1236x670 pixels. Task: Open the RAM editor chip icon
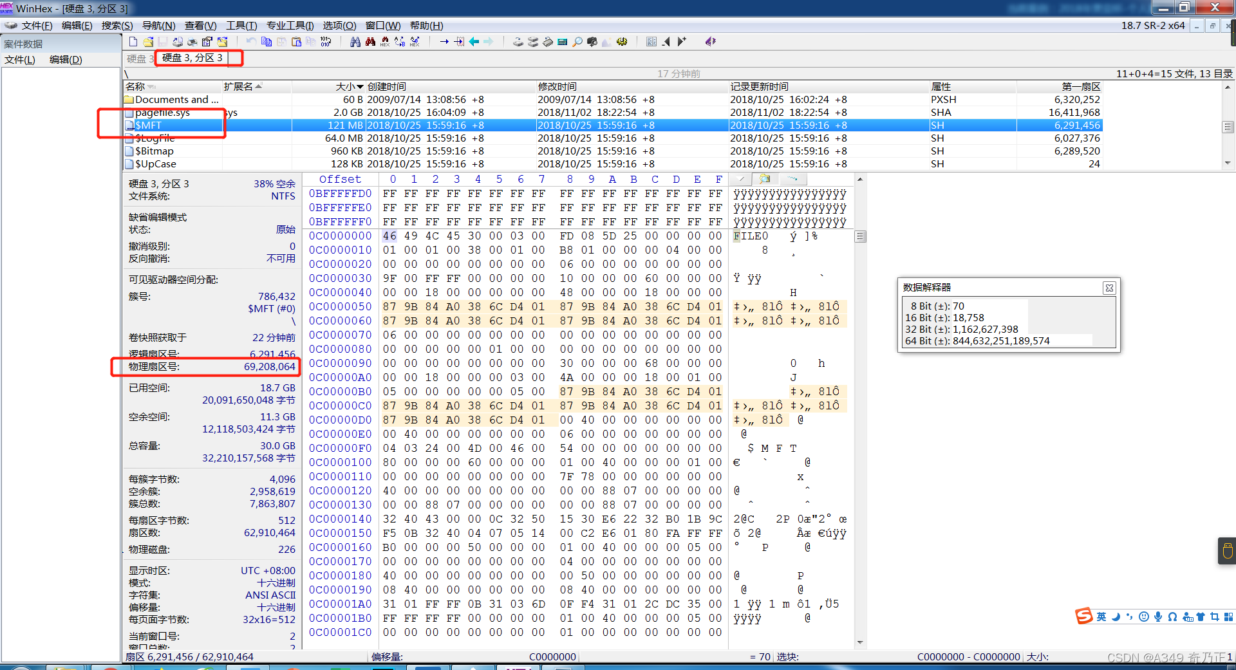[x=548, y=42]
